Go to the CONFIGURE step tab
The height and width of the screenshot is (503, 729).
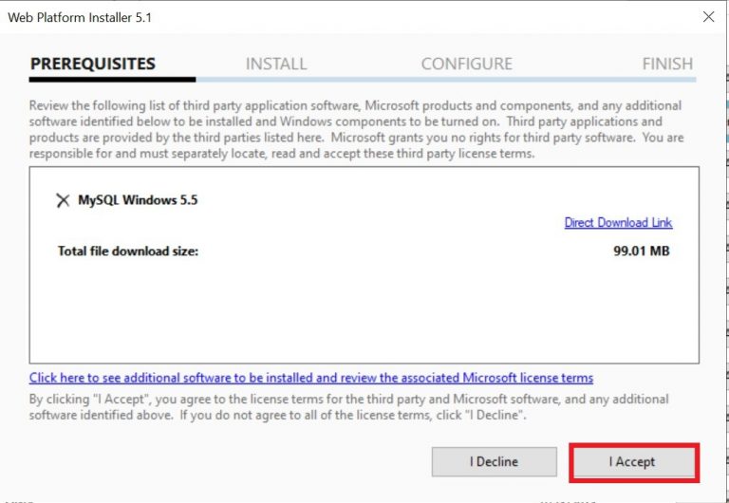(466, 65)
